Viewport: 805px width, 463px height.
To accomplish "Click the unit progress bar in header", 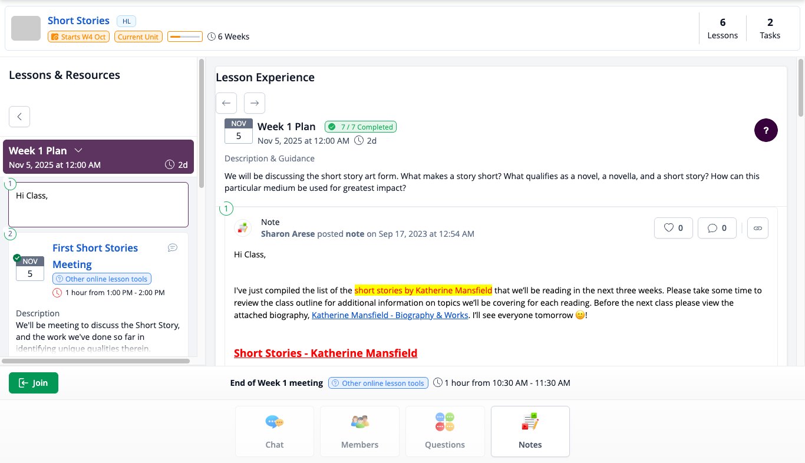I will click(x=185, y=37).
